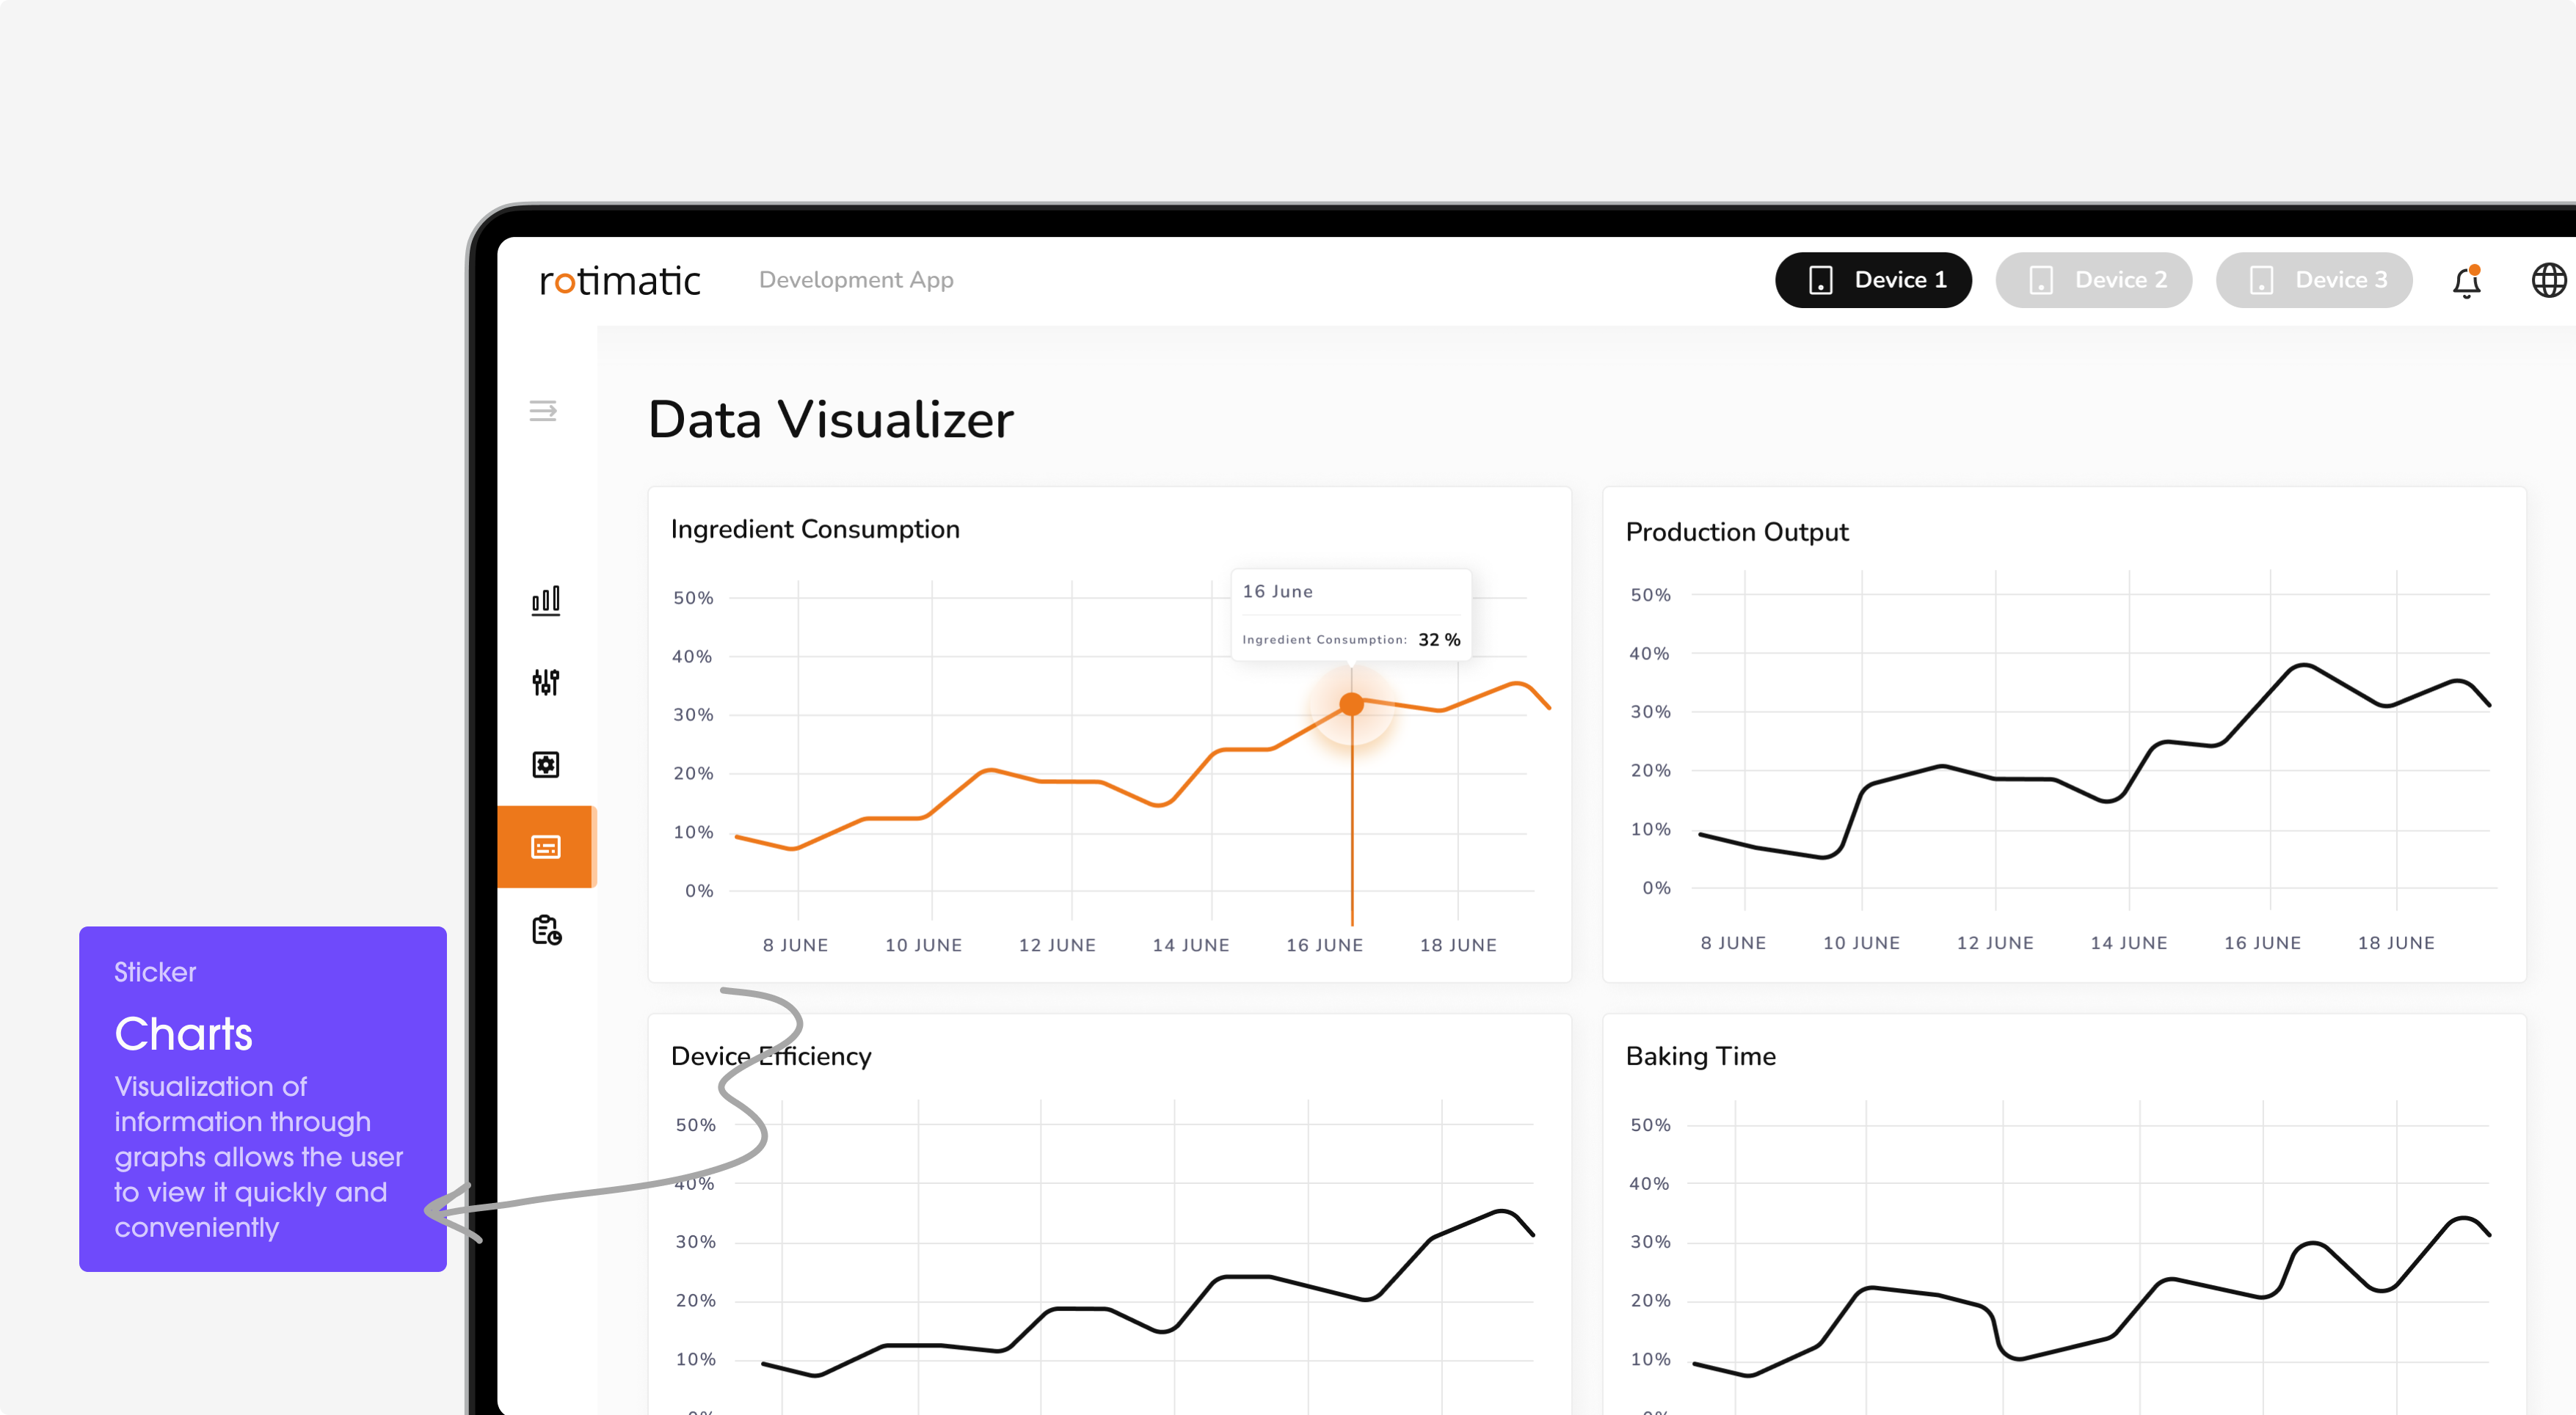Click 30% axis label on Device Efficiency chart
Image resolution: width=2576 pixels, height=1415 pixels.
(x=696, y=1242)
